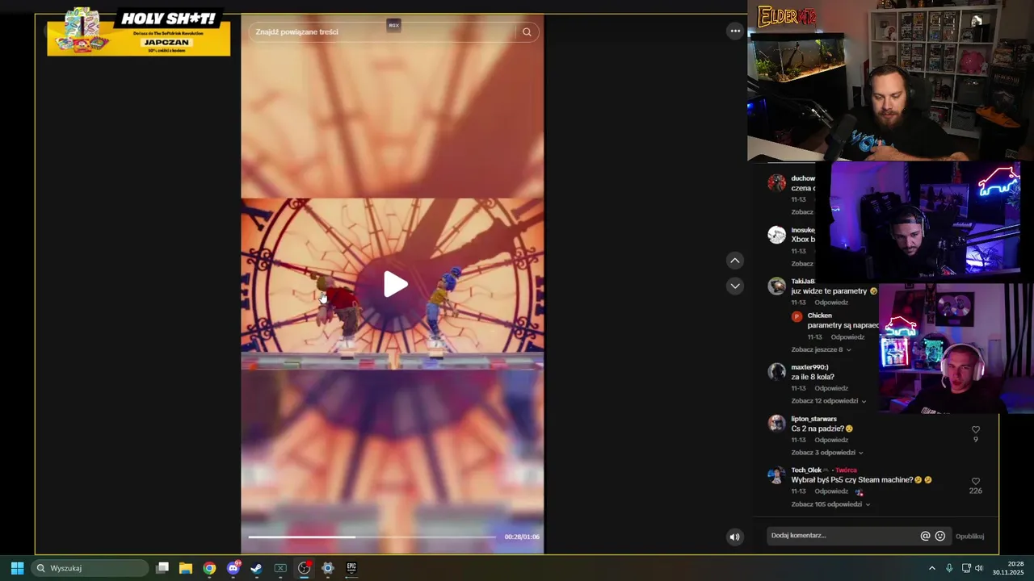Click the heart-badge icon beside Tech_Olek's 'Odpowiedz'

pos(859,492)
